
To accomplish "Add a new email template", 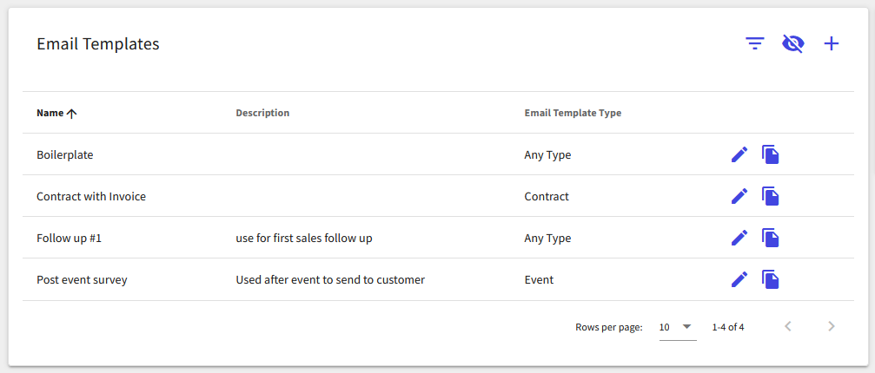I will (832, 43).
